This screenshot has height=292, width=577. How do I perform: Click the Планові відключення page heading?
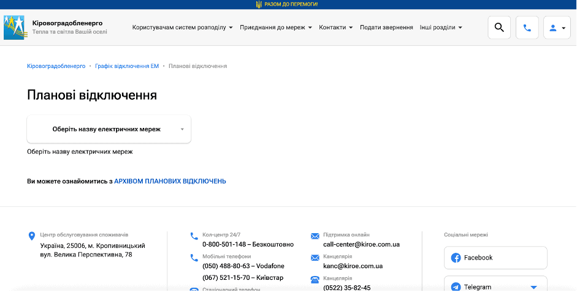click(92, 95)
